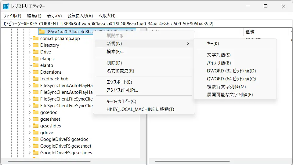Select the elanpst label

(48, 59)
